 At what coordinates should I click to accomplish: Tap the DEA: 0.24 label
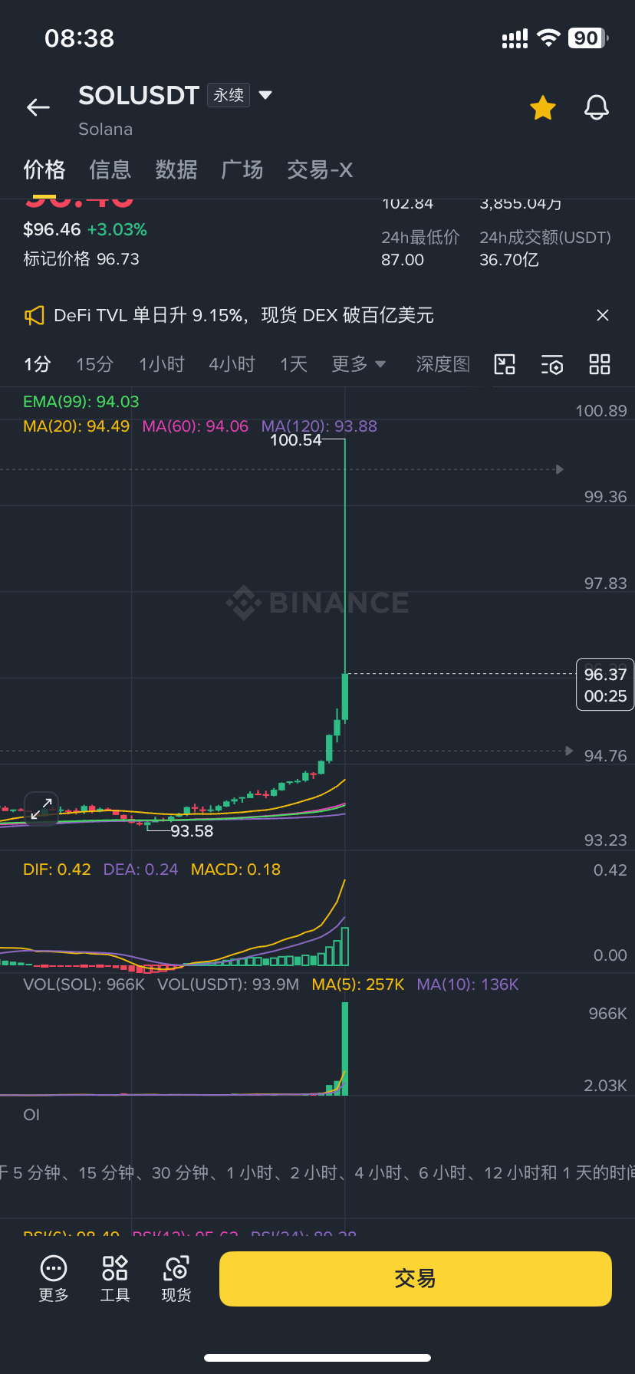point(140,869)
